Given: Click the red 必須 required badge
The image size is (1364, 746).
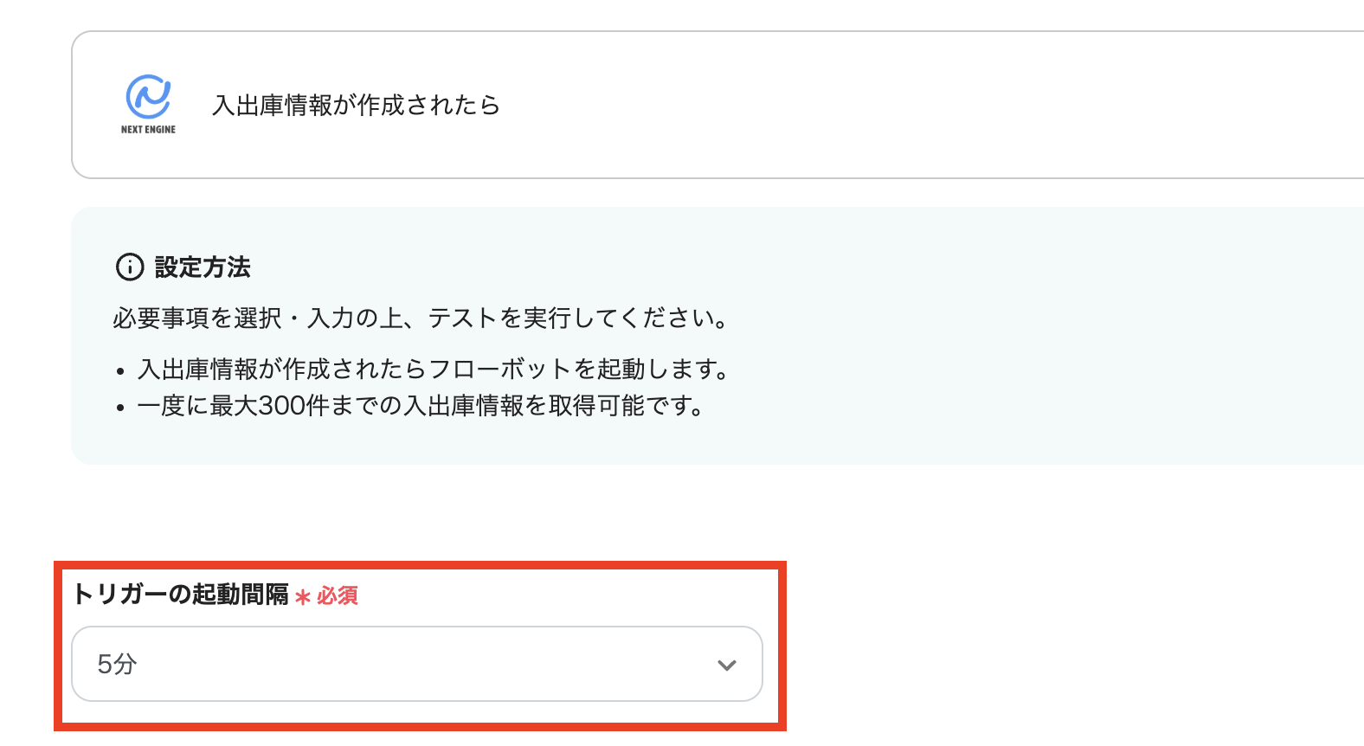Looking at the screenshot, I should (x=338, y=596).
